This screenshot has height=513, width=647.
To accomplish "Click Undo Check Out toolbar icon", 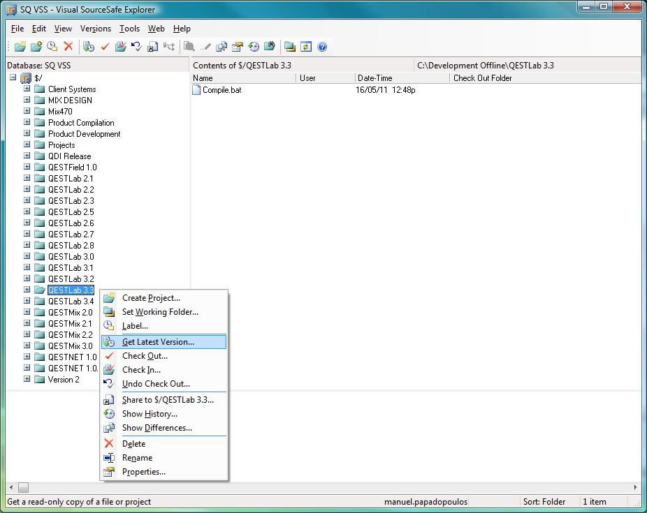I will [x=136, y=47].
